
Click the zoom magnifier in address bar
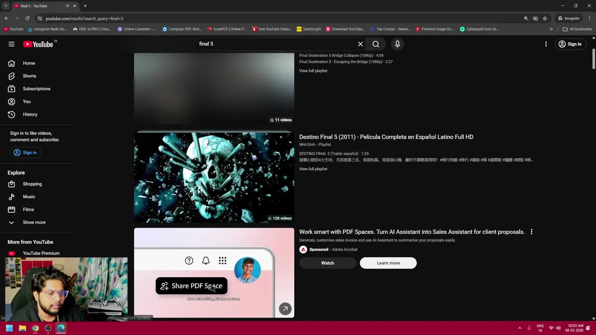coord(526,18)
